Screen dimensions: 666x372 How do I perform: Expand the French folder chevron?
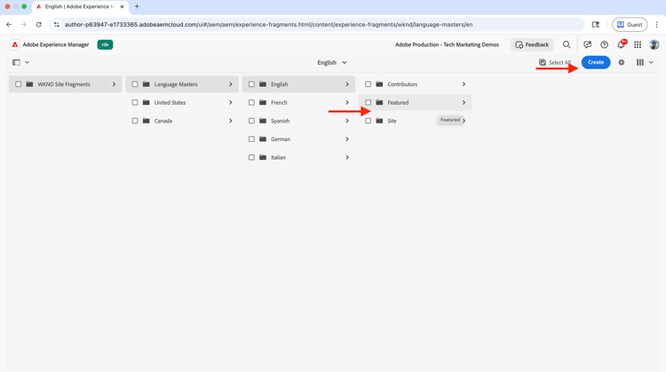347,102
